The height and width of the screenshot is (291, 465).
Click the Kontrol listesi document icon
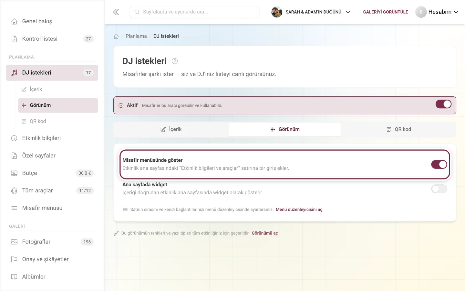[14, 39]
